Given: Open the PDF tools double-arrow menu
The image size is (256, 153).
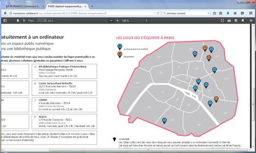Looking at the screenshot, I should (251, 20).
